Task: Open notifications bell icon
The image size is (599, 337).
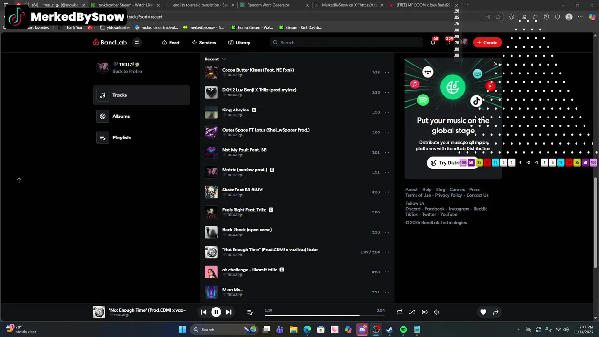Action: tap(433, 42)
